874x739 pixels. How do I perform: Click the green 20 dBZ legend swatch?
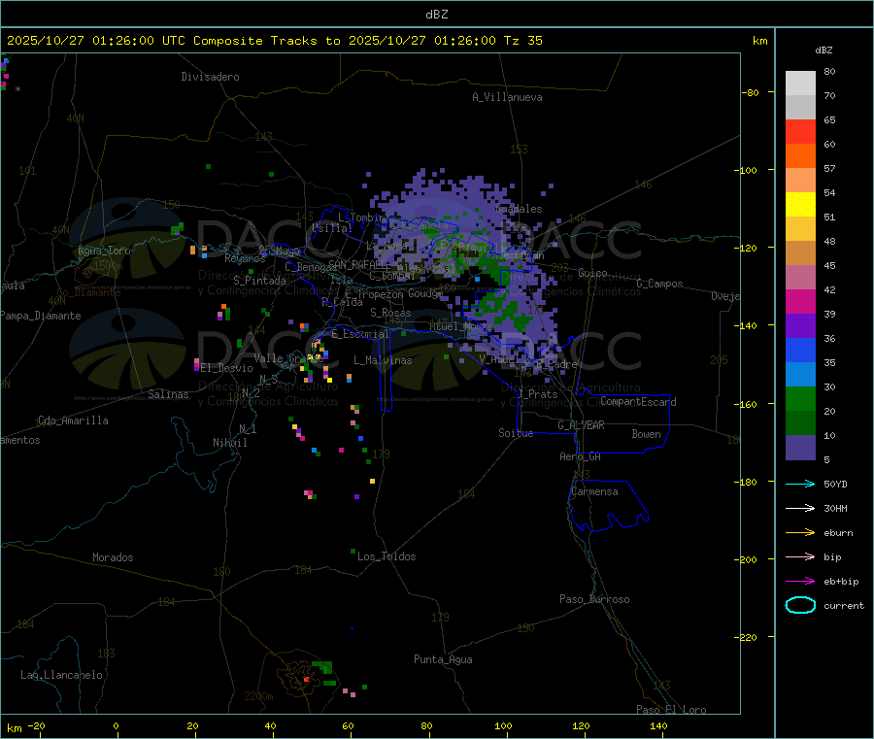(800, 398)
